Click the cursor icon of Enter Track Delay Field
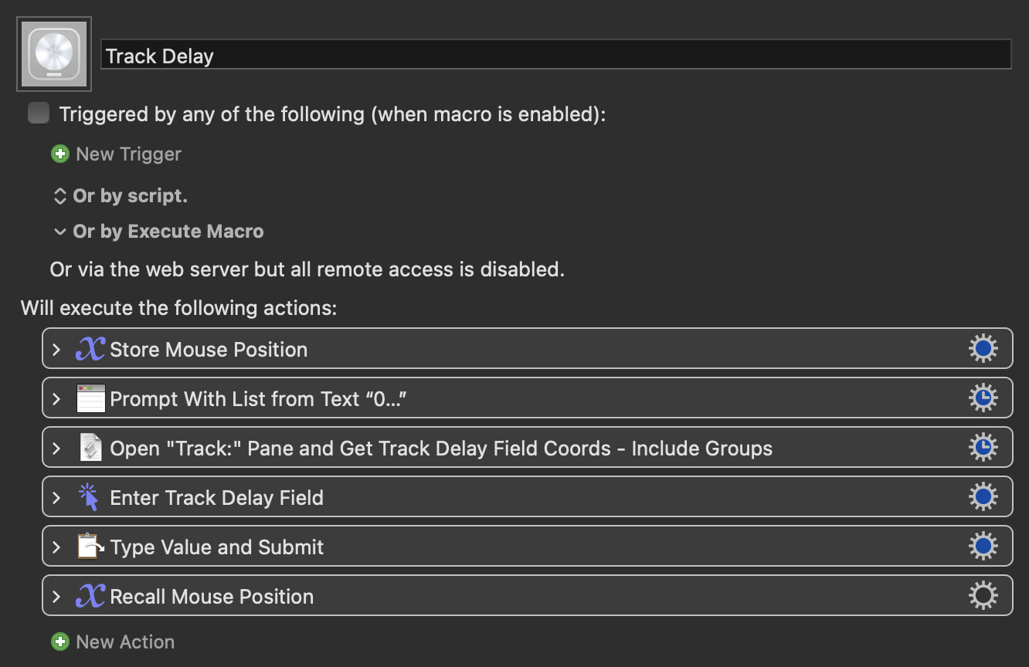Viewport: 1029px width, 667px height. click(x=90, y=498)
